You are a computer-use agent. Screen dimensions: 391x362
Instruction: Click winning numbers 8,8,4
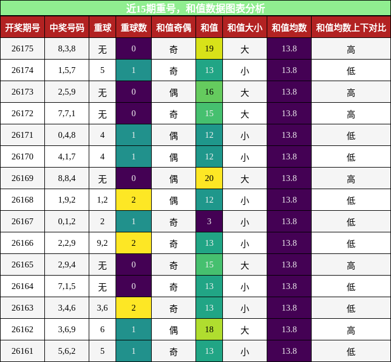67,178
